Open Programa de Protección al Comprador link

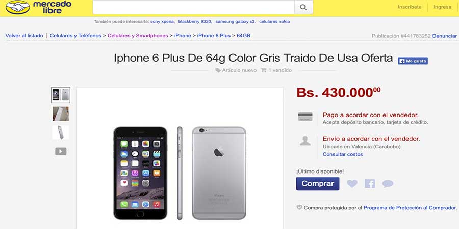410,208
